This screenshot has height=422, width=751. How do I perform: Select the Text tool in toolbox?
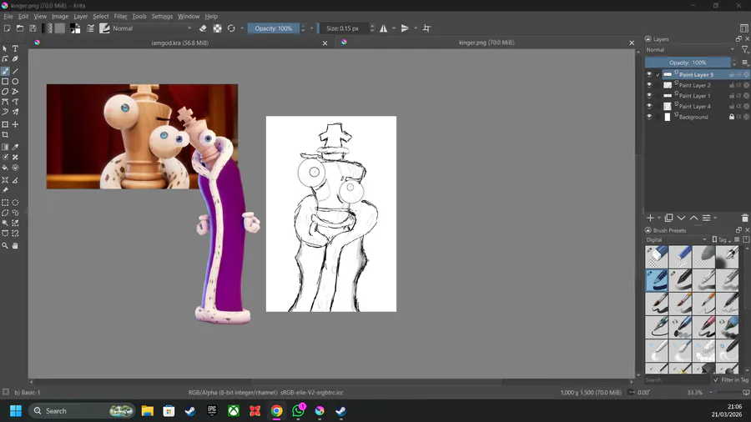point(15,49)
